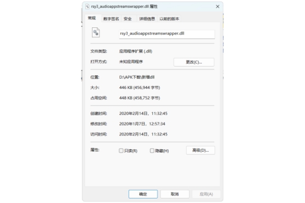Toggle the 只读 (read-only) checkbox
Image resolution: width=305 pixels, height=203 pixels.
pos(121,151)
